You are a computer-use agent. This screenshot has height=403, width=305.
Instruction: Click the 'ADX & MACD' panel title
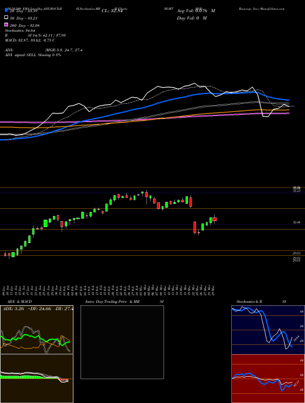click(x=20, y=302)
